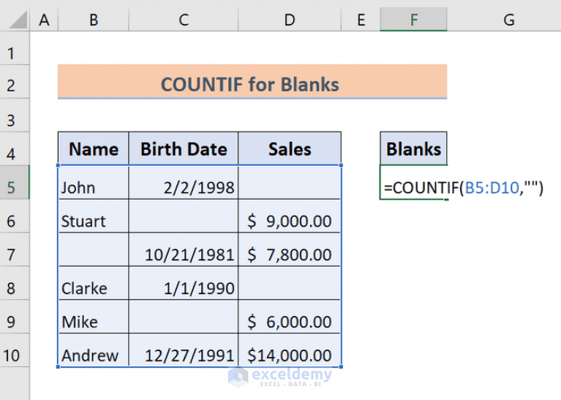
Task: Select row 3 header
Action: (15, 116)
